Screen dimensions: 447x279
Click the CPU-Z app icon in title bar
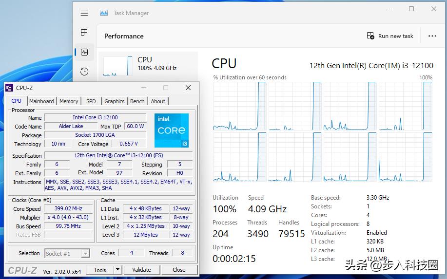9,88
